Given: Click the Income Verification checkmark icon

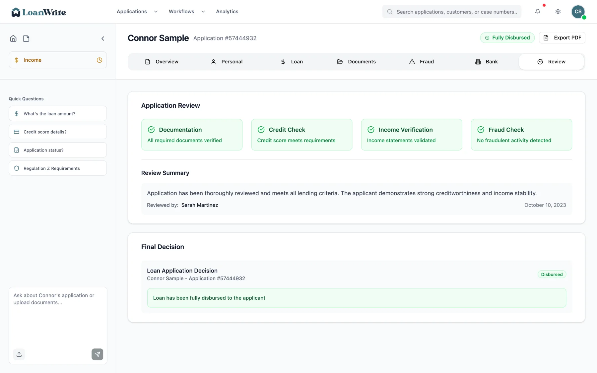Looking at the screenshot, I should tap(371, 130).
